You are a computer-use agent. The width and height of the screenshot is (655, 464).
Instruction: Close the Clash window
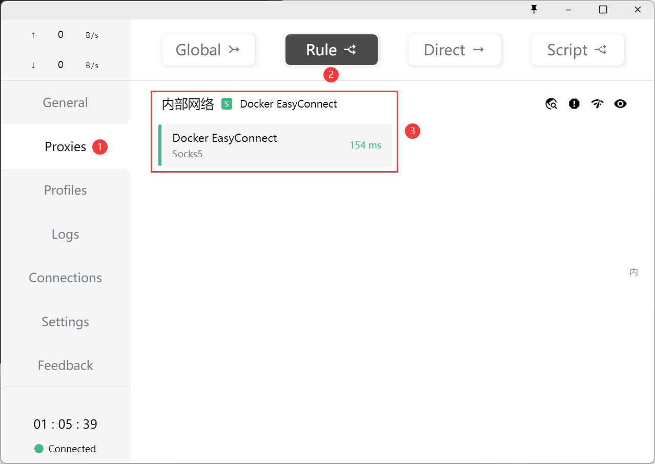[638, 9]
